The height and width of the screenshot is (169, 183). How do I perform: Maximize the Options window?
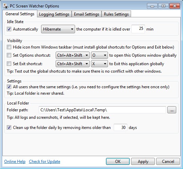(x=163, y=6)
